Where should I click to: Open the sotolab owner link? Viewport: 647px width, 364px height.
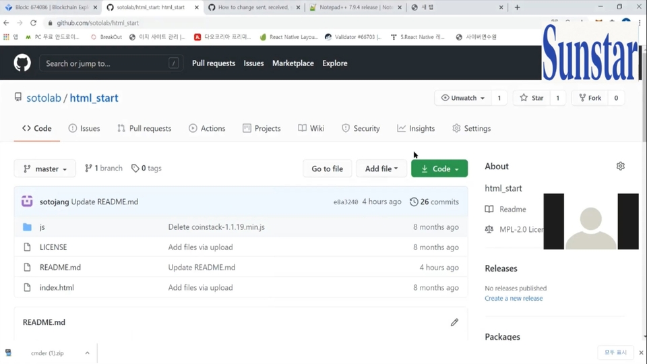coord(44,98)
